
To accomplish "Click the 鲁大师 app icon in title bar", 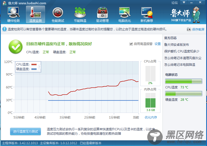I will click(x=4, y=3).
